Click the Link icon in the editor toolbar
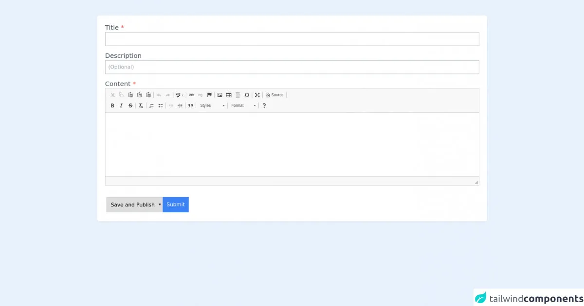 point(191,95)
